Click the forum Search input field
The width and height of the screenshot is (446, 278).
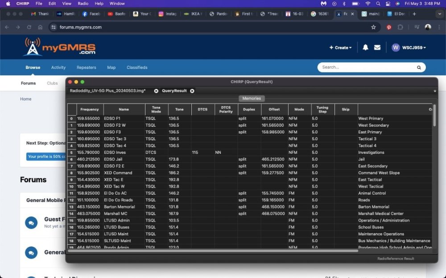tap(366, 68)
